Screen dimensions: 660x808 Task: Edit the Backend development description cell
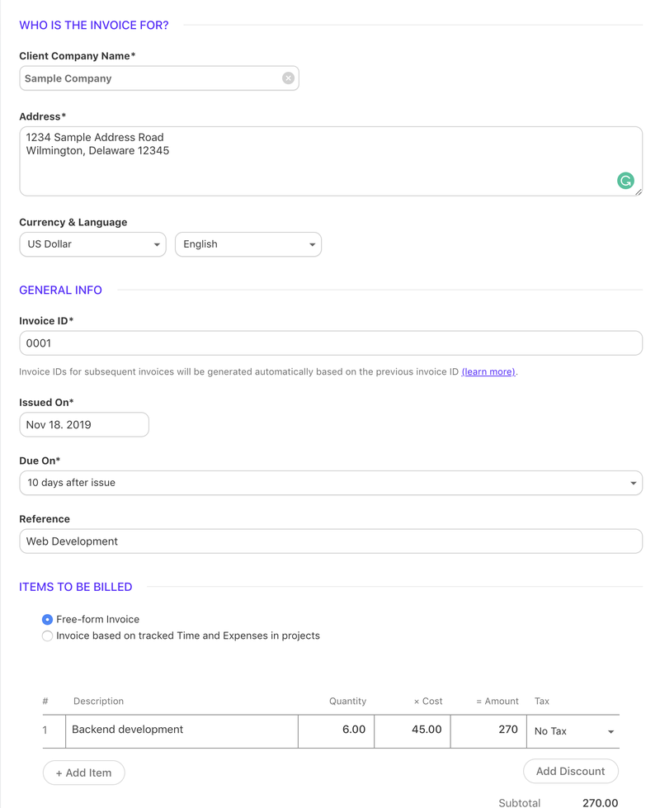(x=181, y=731)
